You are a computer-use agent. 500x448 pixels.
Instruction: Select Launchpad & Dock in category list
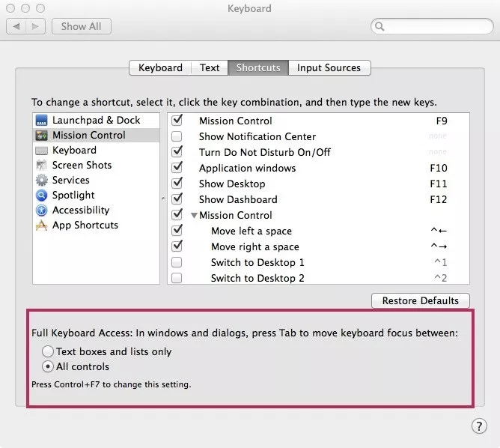[x=96, y=121]
